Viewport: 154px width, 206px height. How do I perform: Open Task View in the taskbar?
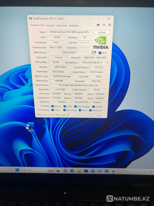pyautogui.click(x=58, y=171)
